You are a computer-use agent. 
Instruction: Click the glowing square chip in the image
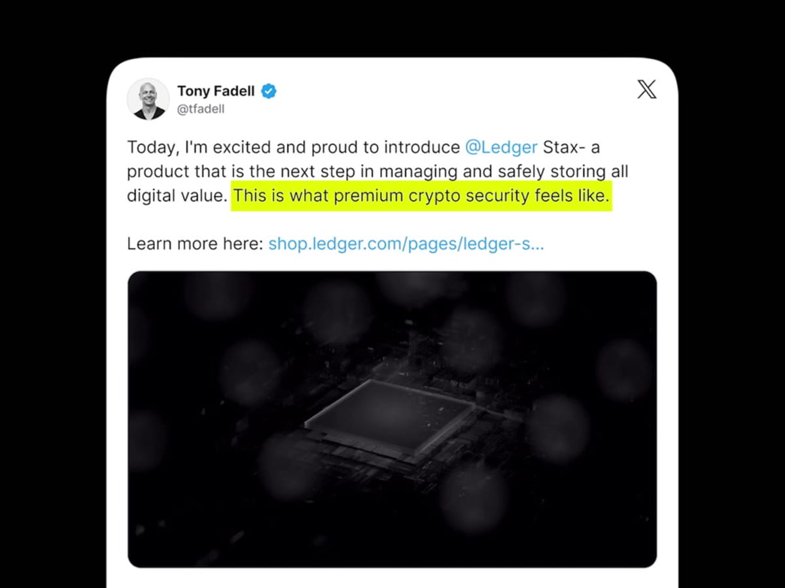click(x=390, y=415)
